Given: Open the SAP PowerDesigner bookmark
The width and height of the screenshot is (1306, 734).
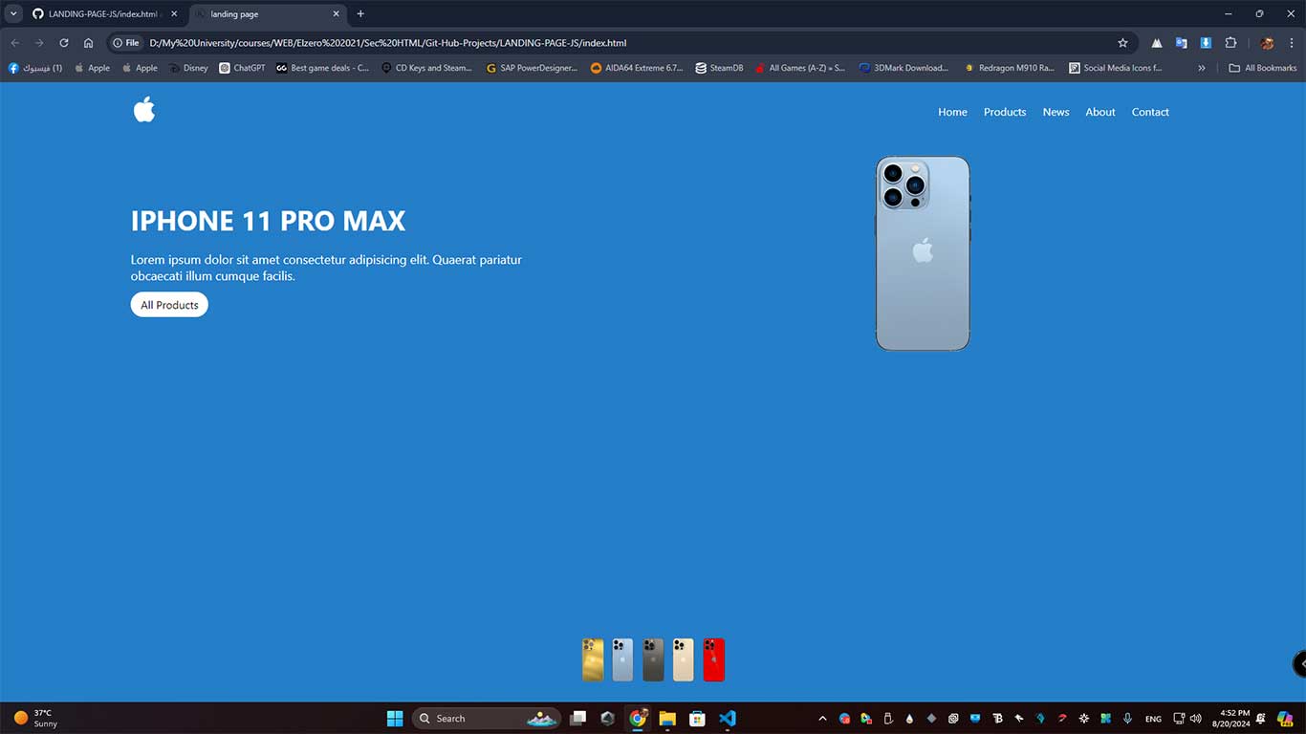Looking at the screenshot, I should pos(532,68).
